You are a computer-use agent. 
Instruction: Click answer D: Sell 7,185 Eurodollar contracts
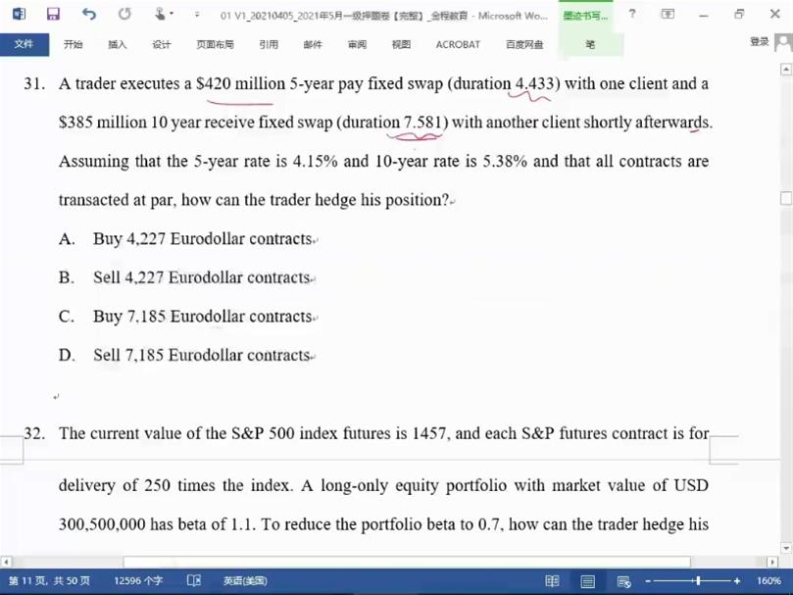[x=201, y=355]
